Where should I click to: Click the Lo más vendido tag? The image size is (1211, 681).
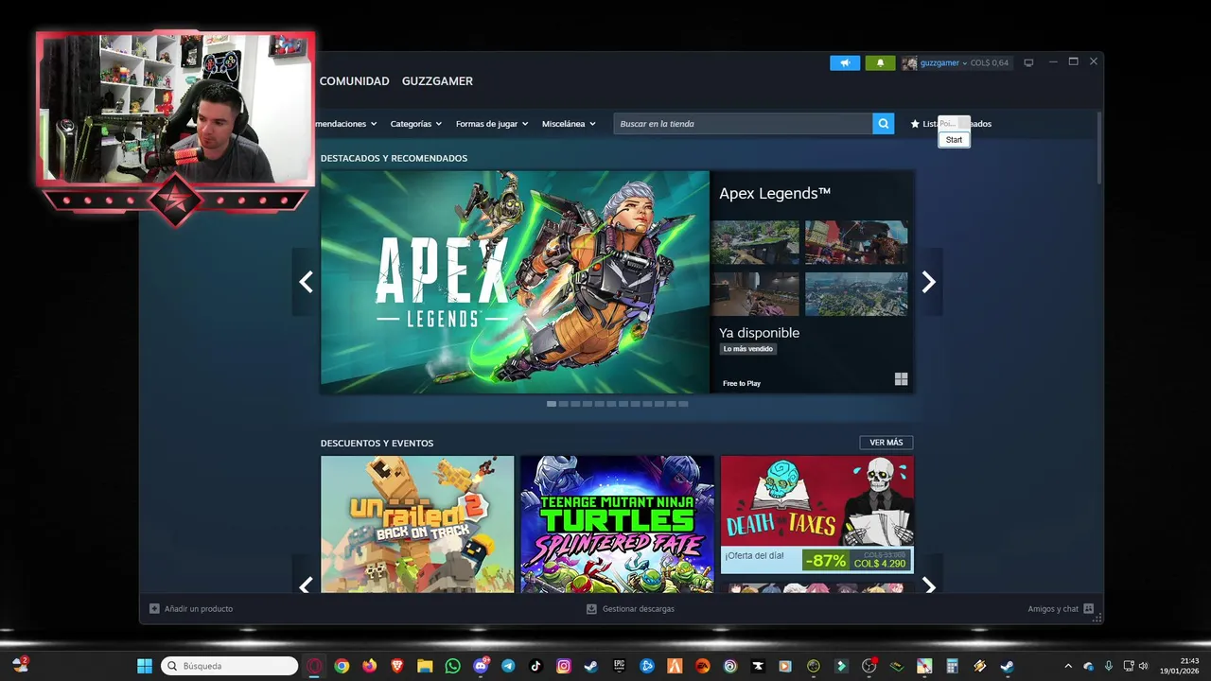[748, 349]
